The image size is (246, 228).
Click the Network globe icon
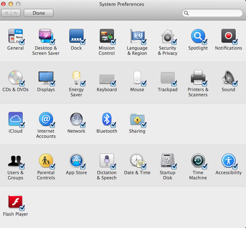pos(76,119)
